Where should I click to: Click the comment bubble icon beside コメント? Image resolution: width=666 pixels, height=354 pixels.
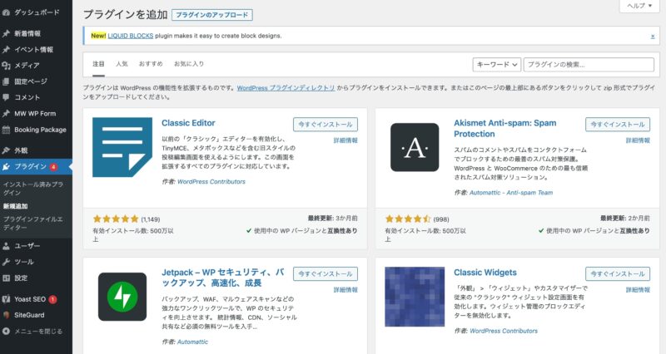coord(6,97)
